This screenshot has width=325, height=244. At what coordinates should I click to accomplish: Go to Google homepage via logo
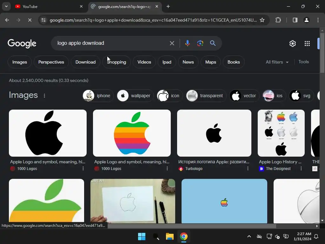pos(22,44)
